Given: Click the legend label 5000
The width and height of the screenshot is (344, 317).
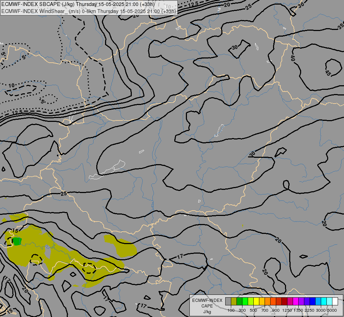Looking at the screenshot, I should coord(332,310).
